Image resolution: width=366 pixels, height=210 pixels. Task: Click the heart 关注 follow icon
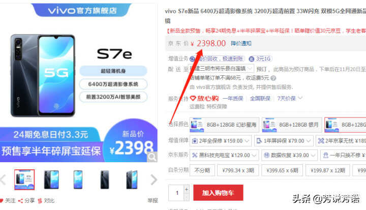(2, 201)
